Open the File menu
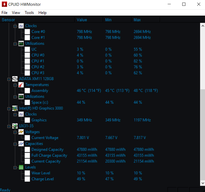 [x=4, y=13]
